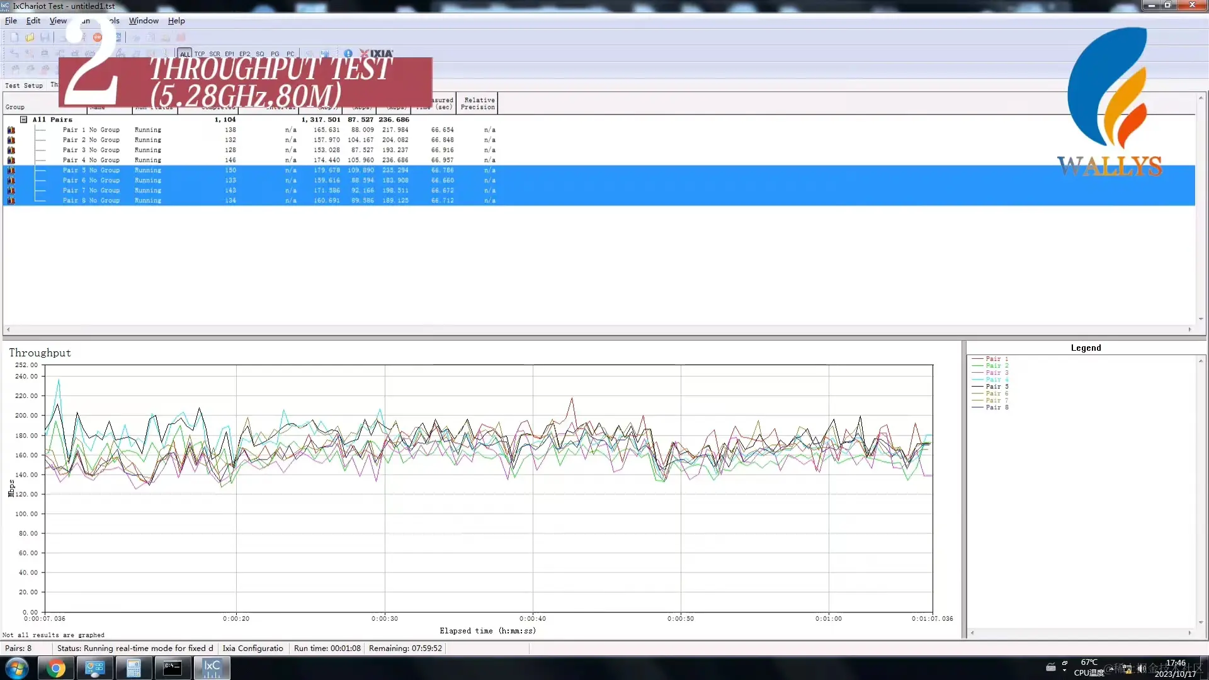Select the Pair 3 row
This screenshot has height=680, width=1209.
point(91,150)
